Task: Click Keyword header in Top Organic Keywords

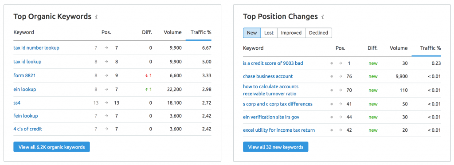Action: [24, 32]
